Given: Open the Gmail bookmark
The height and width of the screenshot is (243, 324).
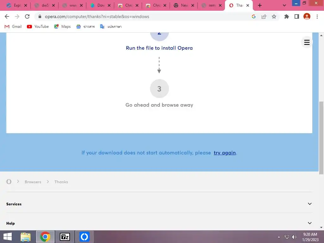Looking at the screenshot, I should 13,27.
